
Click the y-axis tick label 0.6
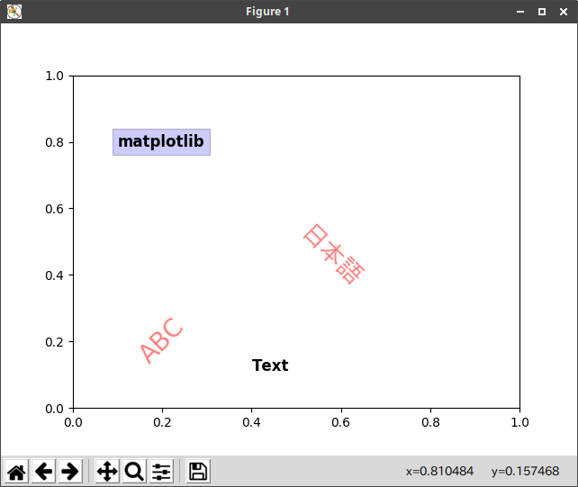[55, 209]
